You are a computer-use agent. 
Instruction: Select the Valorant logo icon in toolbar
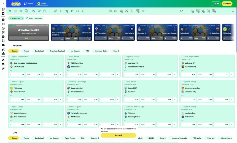[181, 11]
